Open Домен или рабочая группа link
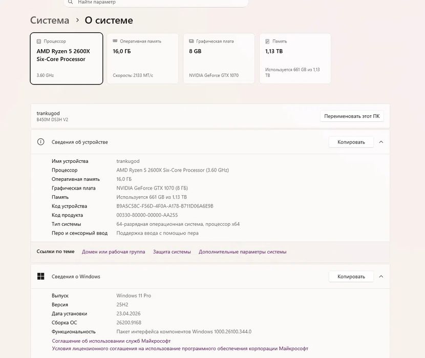 pyautogui.click(x=113, y=252)
